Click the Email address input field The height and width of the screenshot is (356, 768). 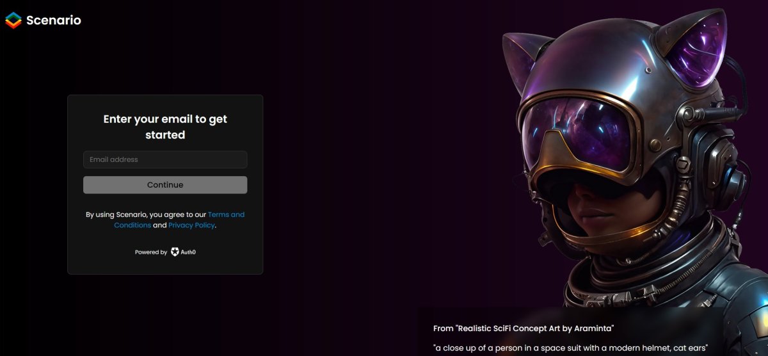(165, 159)
